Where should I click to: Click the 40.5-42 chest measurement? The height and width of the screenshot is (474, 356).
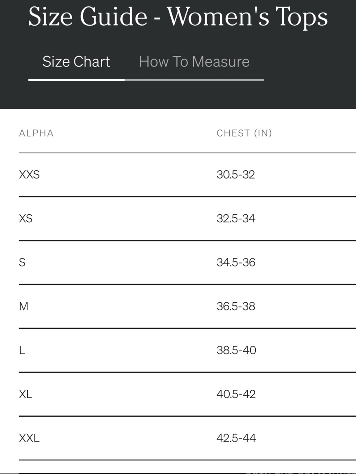point(236,394)
